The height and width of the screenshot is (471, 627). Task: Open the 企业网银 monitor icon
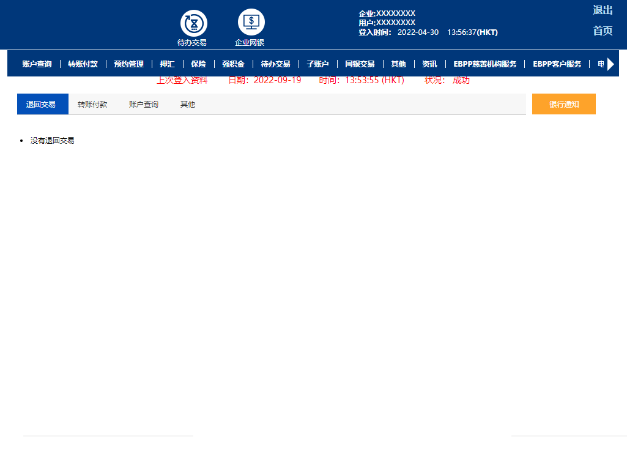[251, 23]
